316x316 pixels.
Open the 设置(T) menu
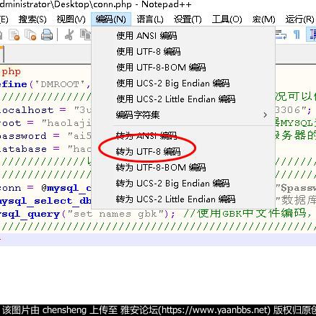tap(188, 19)
